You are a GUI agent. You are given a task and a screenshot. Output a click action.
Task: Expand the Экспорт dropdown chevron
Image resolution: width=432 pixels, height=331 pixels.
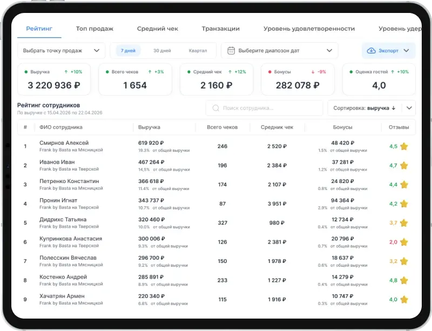407,51
